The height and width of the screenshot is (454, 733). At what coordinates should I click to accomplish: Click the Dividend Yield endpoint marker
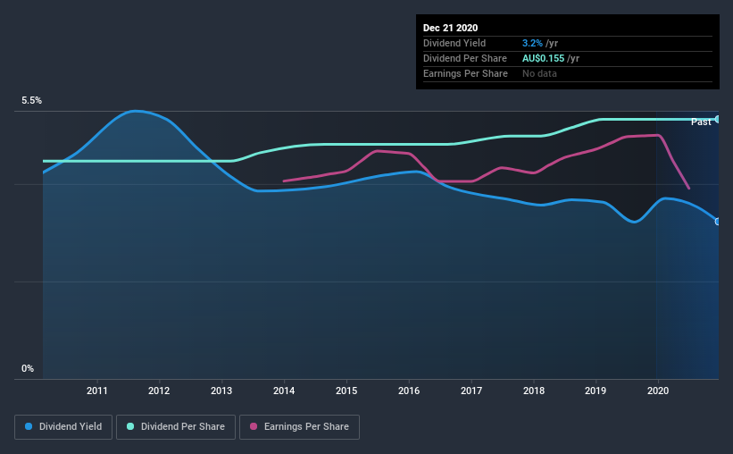coord(718,222)
